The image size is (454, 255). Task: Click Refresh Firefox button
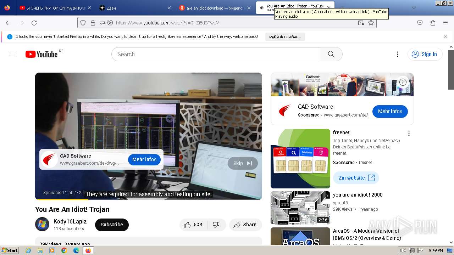point(285,37)
